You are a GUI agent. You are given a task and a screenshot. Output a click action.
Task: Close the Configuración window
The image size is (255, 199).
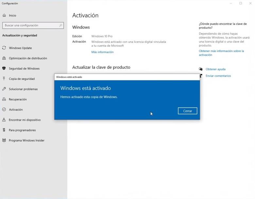click(x=250, y=3)
